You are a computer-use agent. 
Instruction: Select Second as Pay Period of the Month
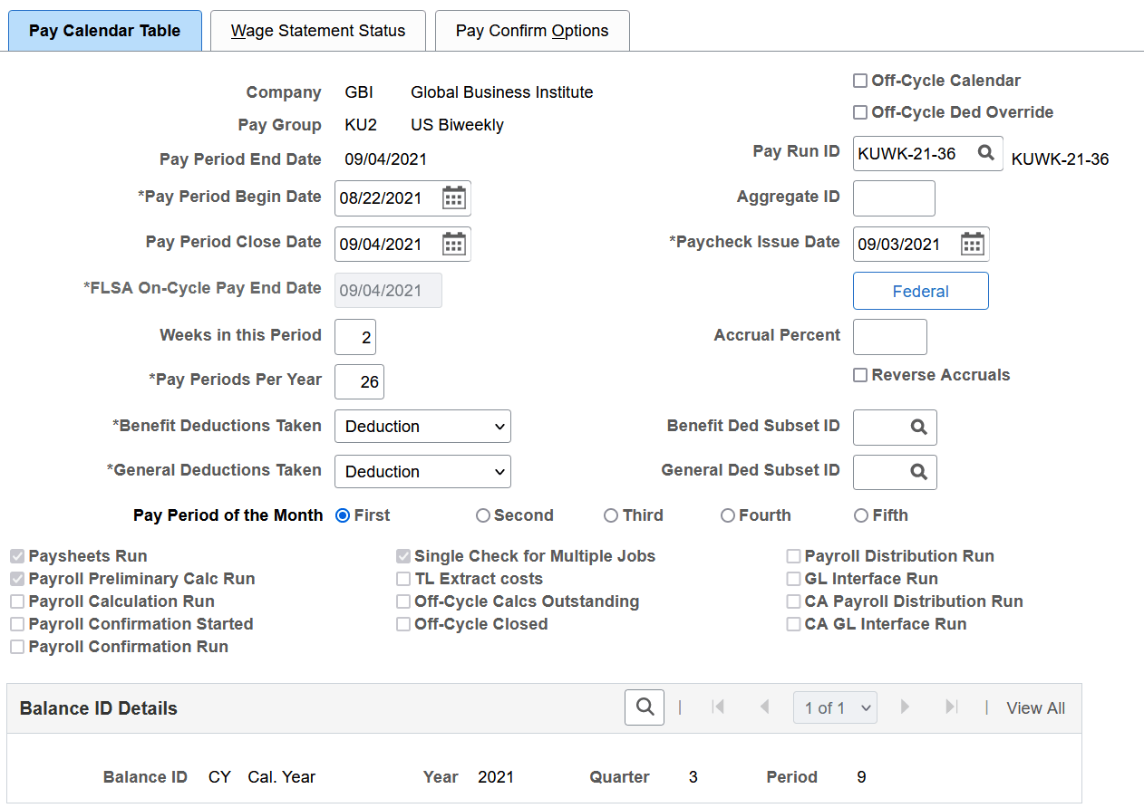[482, 515]
